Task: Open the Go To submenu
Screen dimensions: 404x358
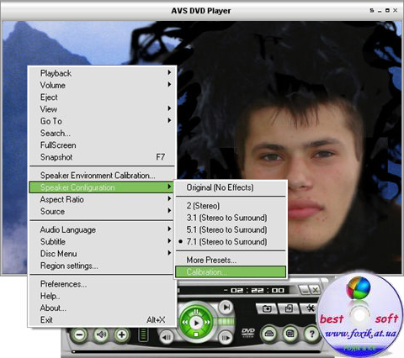Action: click(x=103, y=121)
